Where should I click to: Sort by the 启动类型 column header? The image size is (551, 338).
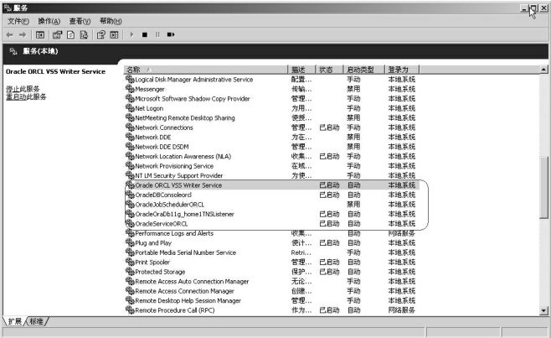point(363,70)
